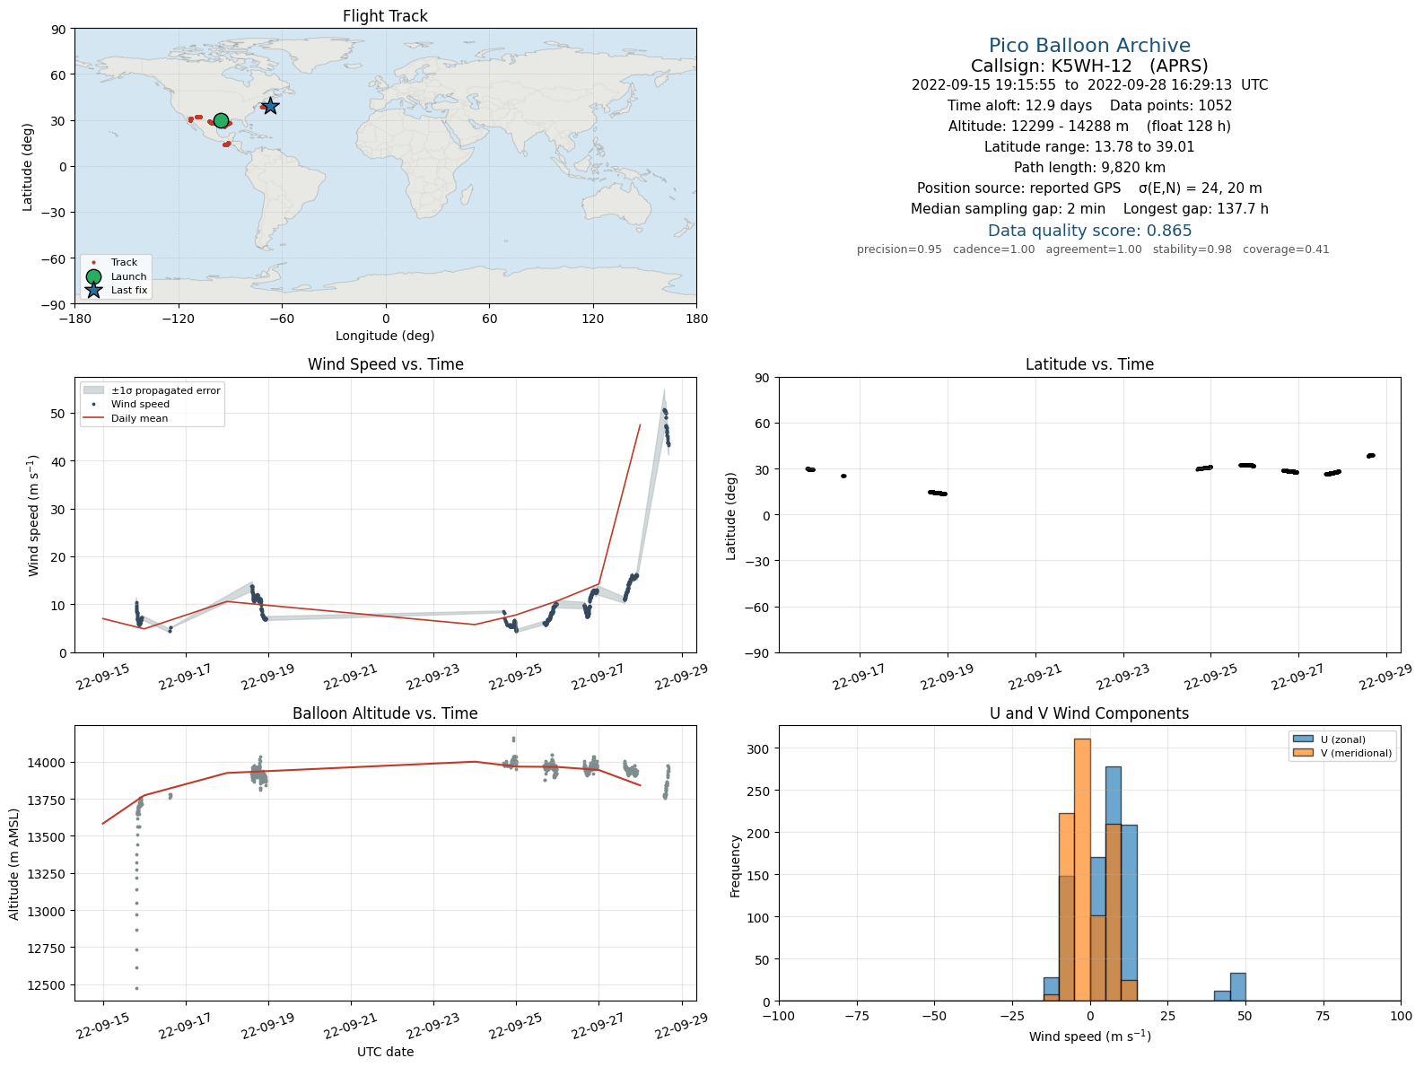Screen dimensions: 1424x1067
Task: Click the grey "±1σ propagated error" legend swatch
Action: (93, 390)
